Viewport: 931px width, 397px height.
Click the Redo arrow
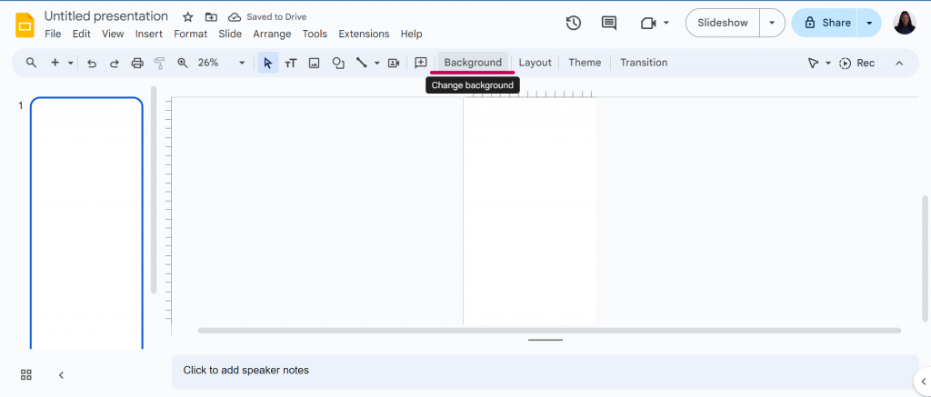point(114,63)
